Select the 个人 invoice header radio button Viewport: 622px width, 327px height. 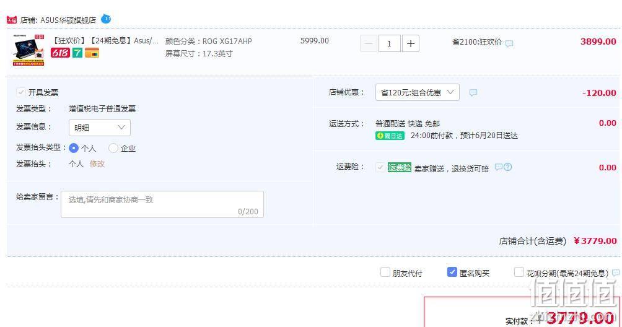pyautogui.click(x=73, y=148)
